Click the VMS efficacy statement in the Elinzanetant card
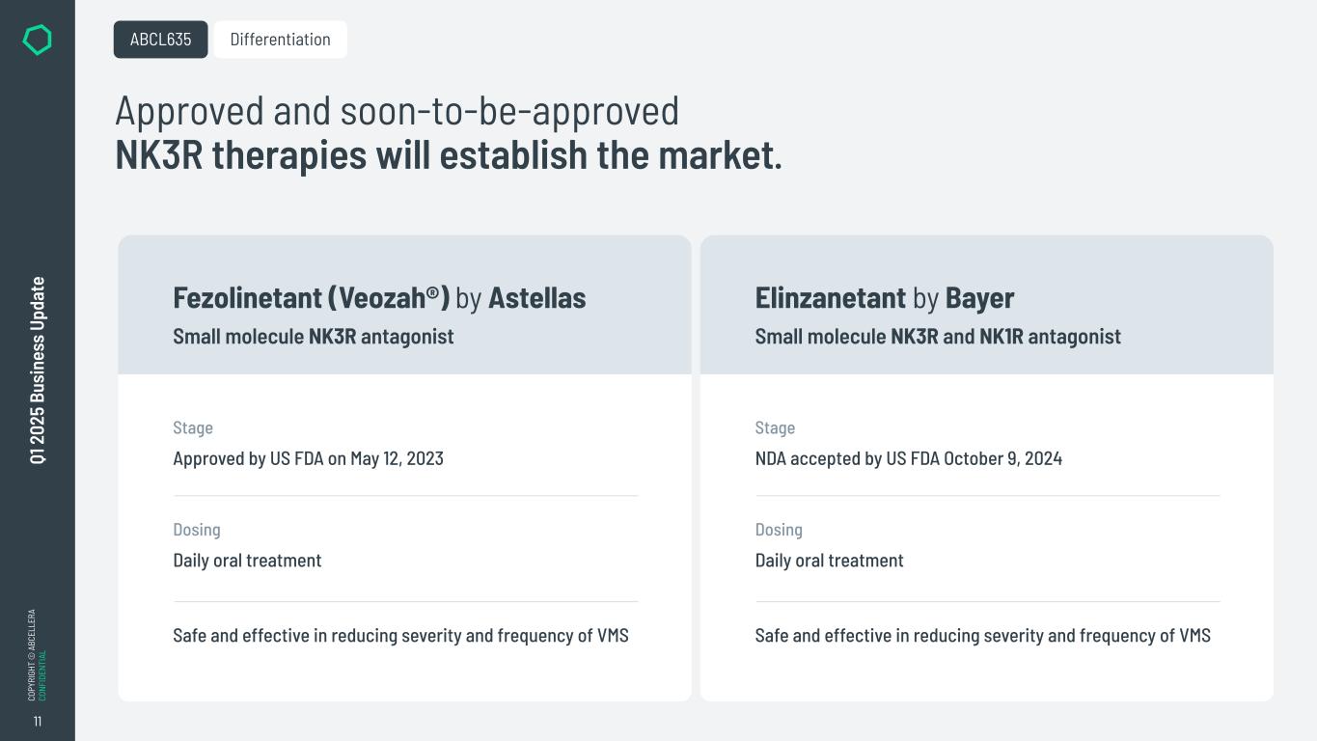1317x741 pixels. tap(982, 636)
